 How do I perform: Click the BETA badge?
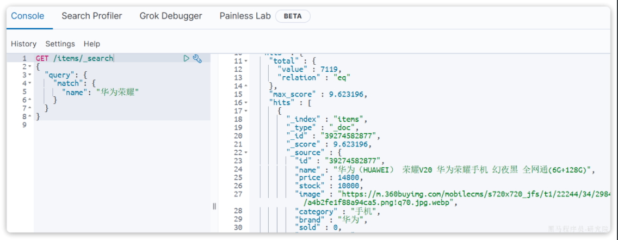click(x=293, y=16)
